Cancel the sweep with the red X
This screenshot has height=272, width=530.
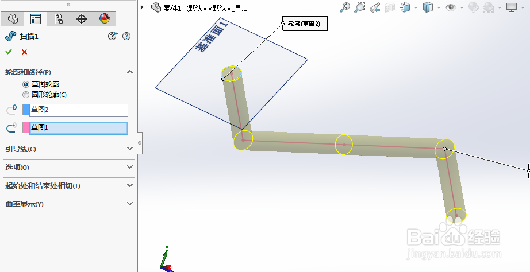click(24, 52)
